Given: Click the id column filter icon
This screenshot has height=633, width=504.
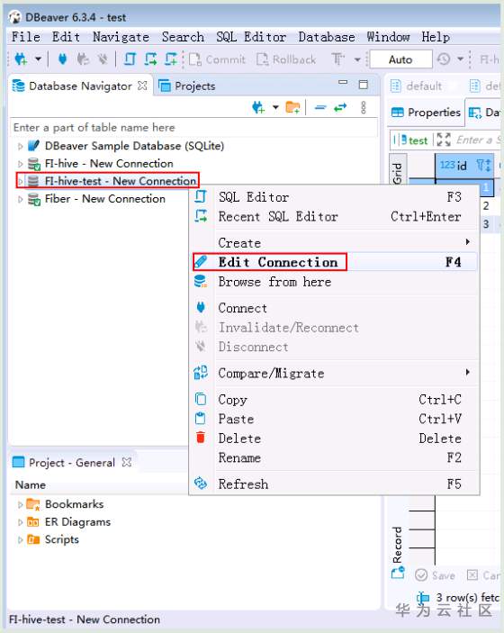Looking at the screenshot, I should 481,165.
